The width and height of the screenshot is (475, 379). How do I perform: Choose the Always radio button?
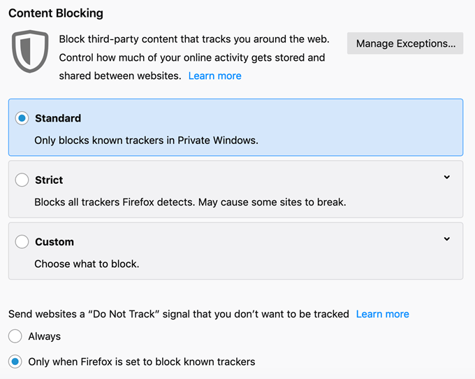pyautogui.click(x=15, y=336)
